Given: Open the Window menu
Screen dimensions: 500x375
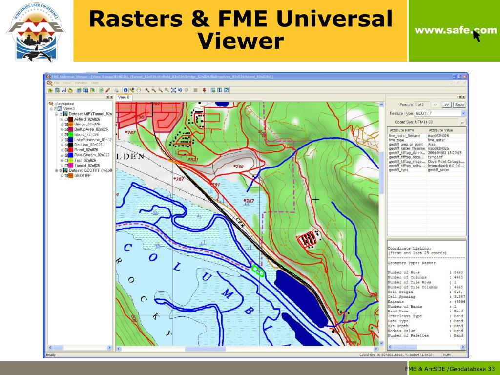Looking at the screenshot, I should coord(81,83).
